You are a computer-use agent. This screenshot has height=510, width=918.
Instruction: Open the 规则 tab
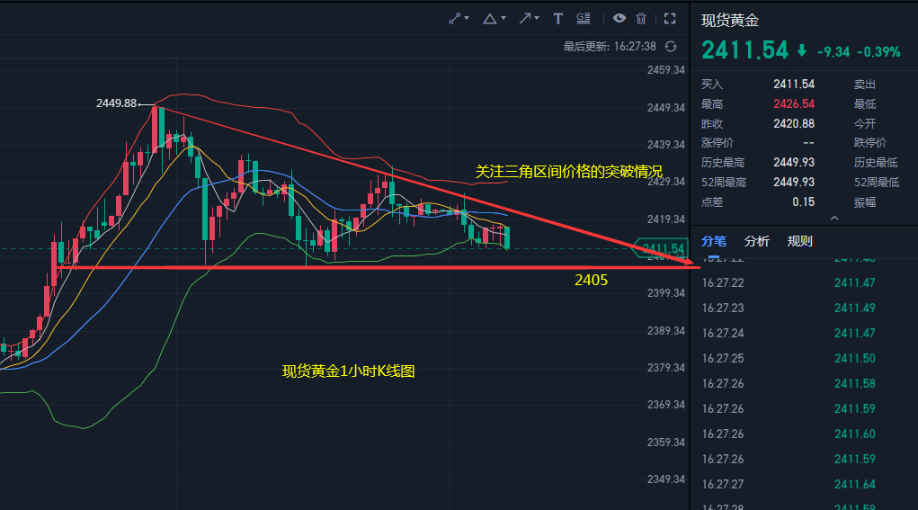[799, 240]
